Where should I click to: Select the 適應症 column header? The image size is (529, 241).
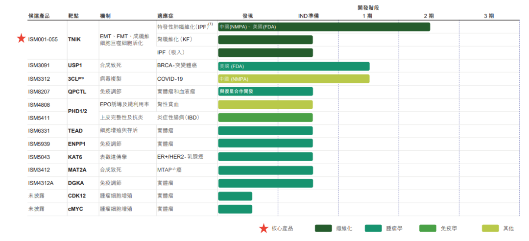click(x=166, y=16)
